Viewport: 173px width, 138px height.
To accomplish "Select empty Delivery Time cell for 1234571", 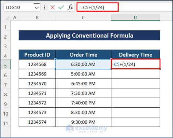I will [x=135, y=93].
